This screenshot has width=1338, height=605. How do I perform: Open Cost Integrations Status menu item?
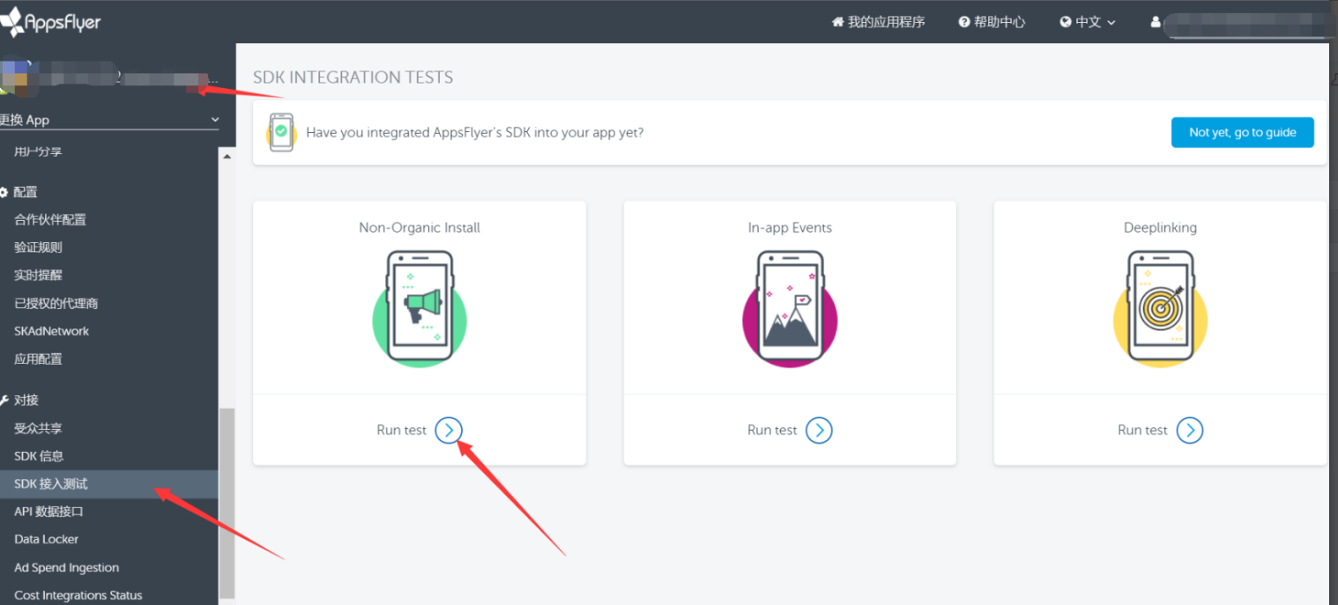(78, 595)
